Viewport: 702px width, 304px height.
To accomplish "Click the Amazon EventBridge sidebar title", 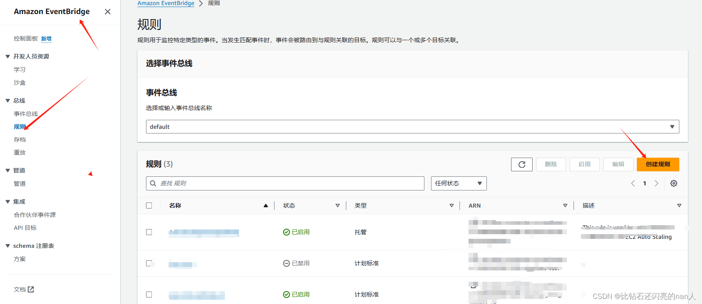I will click(x=52, y=12).
